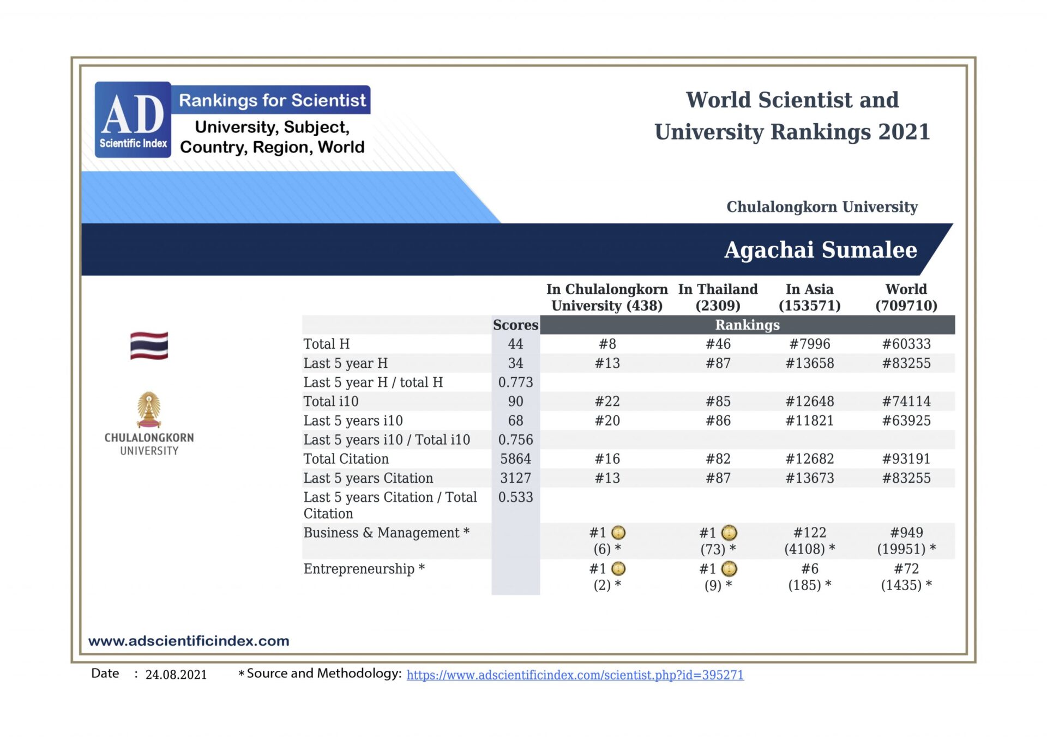Select the Agachai Sumalee name heading

click(820, 250)
